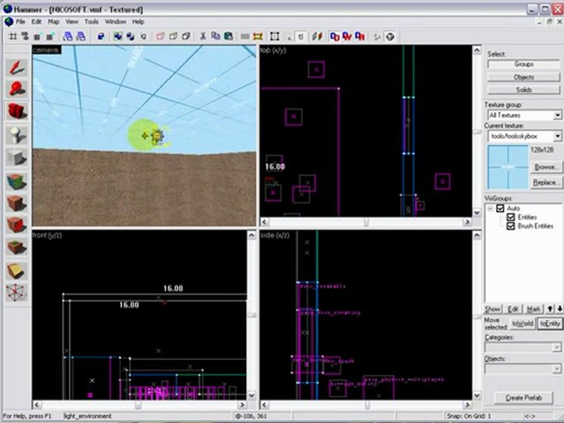Click the Browse... texture button
Image resolution: width=564 pixels, height=423 pixels.
[x=545, y=167]
